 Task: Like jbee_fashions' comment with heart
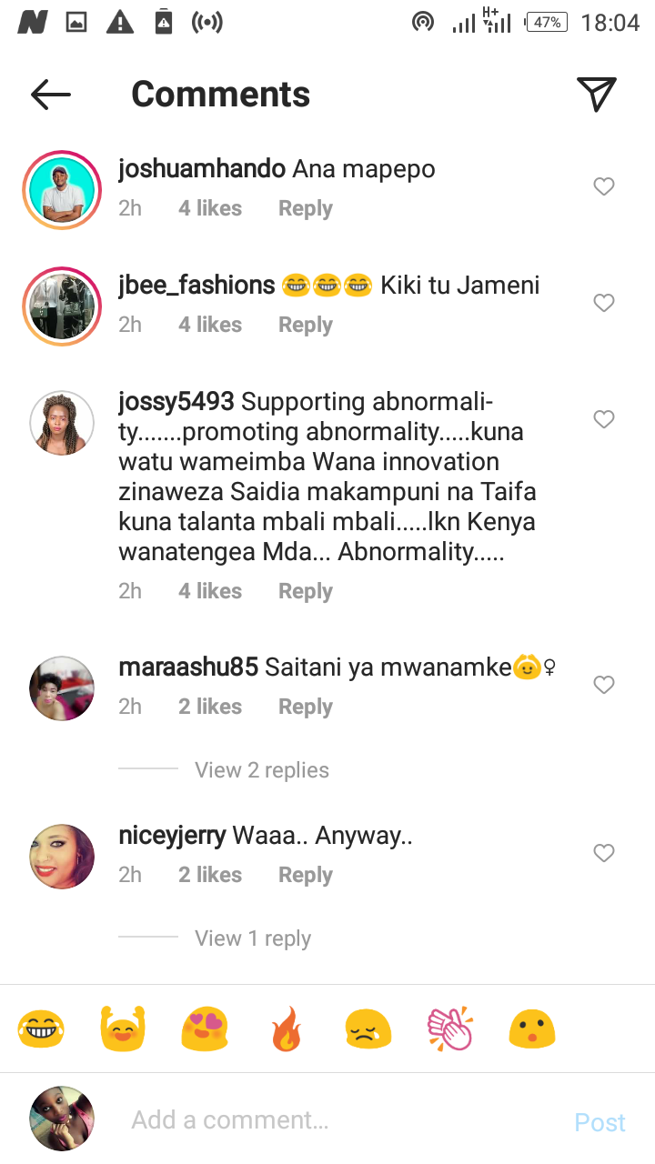(604, 303)
